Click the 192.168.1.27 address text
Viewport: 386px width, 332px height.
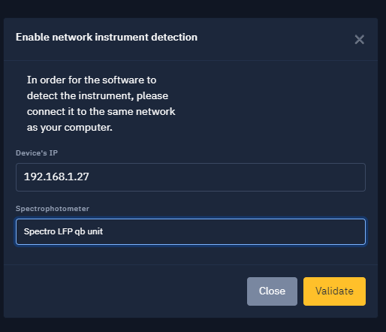coord(56,177)
